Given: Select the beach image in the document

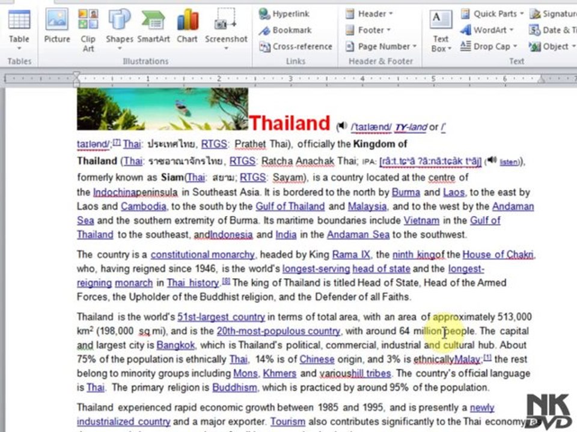Looking at the screenshot, I should pos(162,109).
